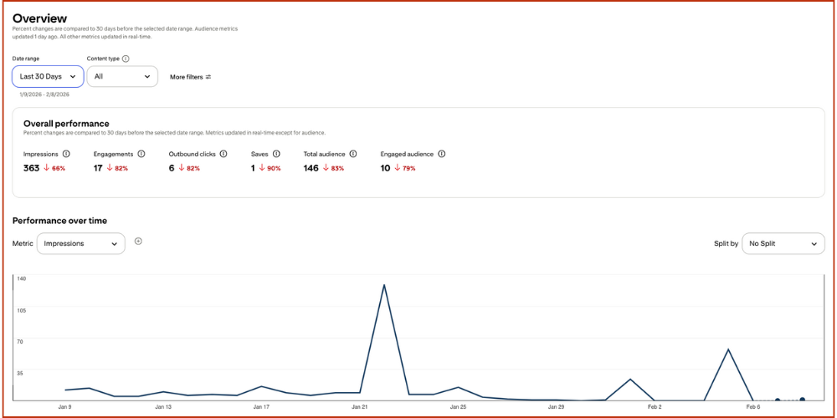Click the info icon beside Content type
This screenshot has height=418, width=837.
point(126,59)
